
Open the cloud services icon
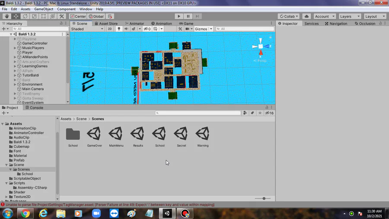pos(306,16)
